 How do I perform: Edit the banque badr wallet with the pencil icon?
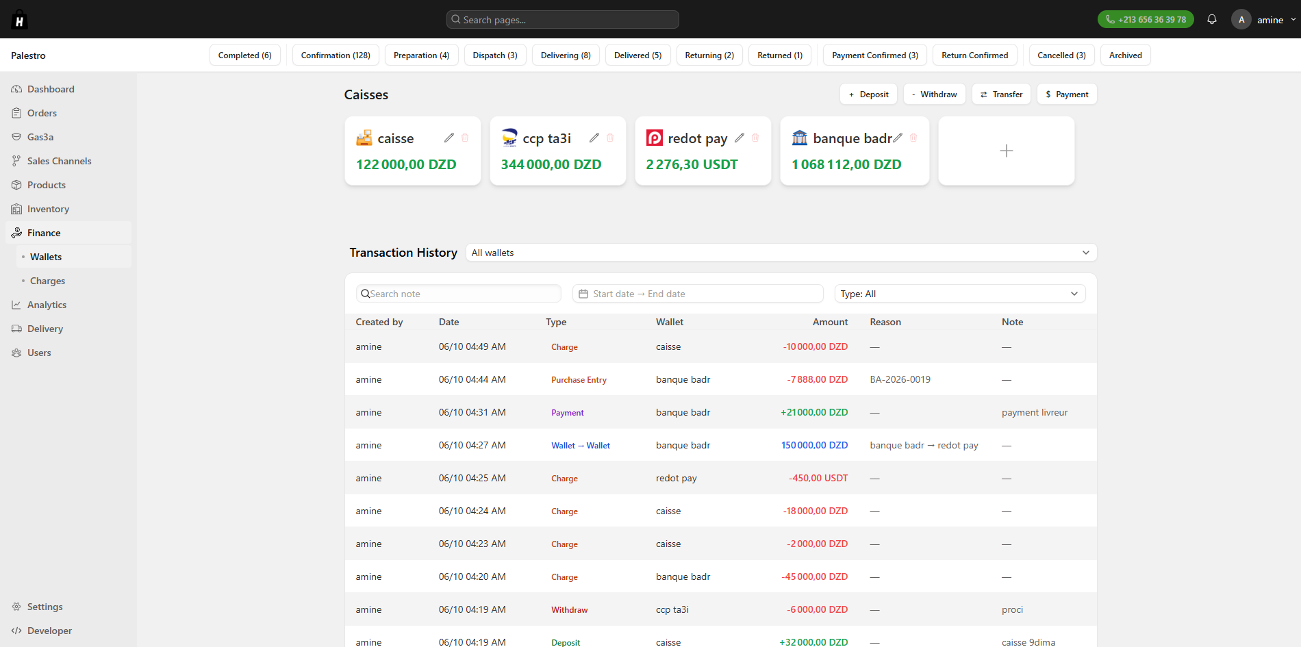pyautogui.click(x=898, y=138)
